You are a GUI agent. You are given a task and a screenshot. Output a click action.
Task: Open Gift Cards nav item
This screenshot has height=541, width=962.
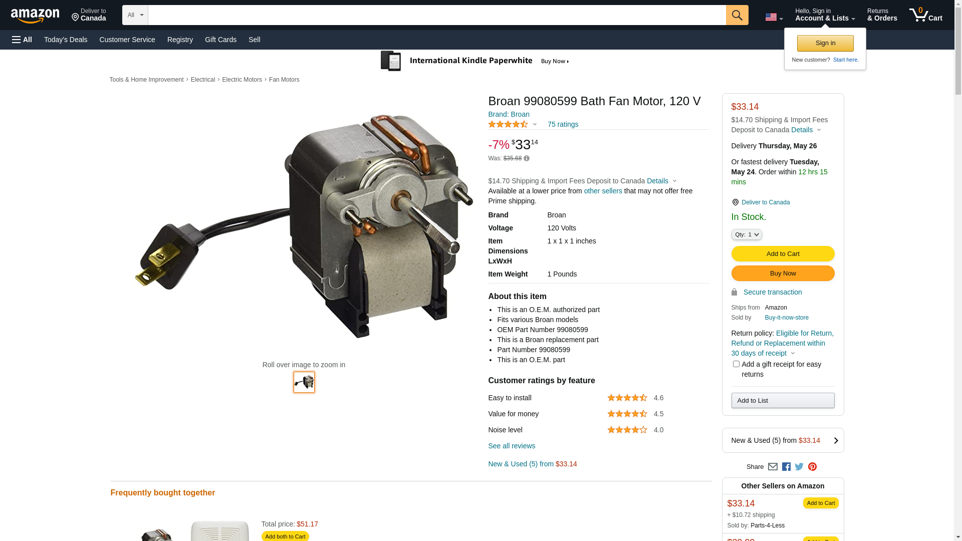(x=220, y=40)
